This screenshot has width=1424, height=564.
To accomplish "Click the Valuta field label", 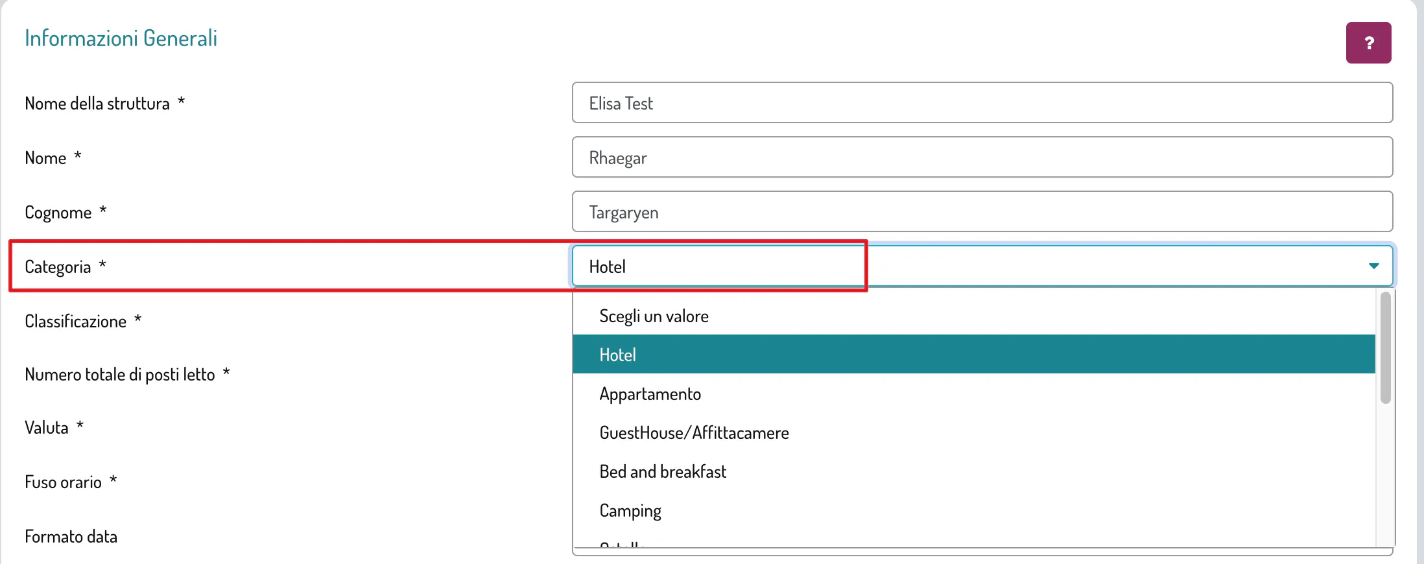I will [x=47, y=428].
